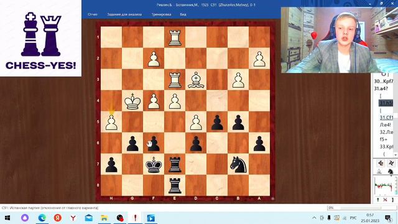Jump to move Л:e4! in notation
The image size is (398, 224).
386,125
